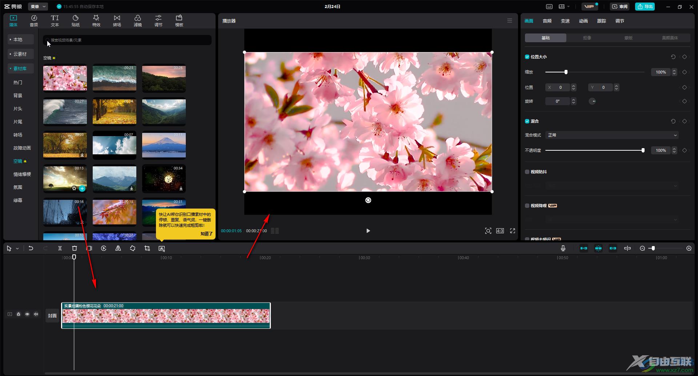
Task: Click the preview axis split icon
Action: point(627,248)
